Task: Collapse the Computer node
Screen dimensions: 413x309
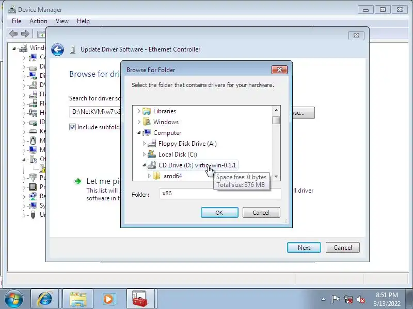Action: [139, 133]
